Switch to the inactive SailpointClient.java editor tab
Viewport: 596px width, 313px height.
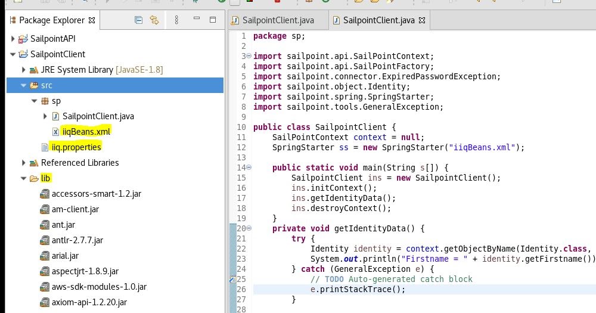(278, 20)
